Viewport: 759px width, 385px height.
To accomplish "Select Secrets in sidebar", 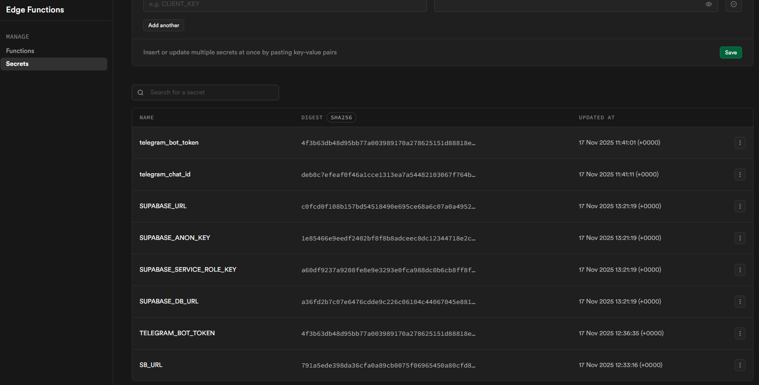I will [54, 64].
